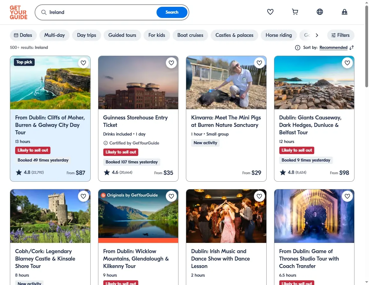Open the Blarney Castle photo
369x285 pixels.
point(50,216)
